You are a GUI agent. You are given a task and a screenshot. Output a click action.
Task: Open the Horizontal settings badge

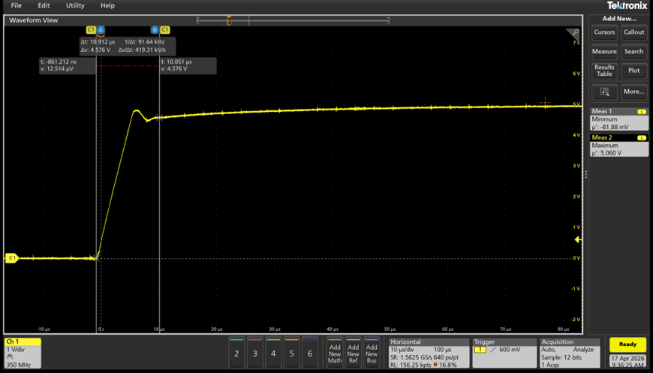pyautogui.click(x=428, y=353)
